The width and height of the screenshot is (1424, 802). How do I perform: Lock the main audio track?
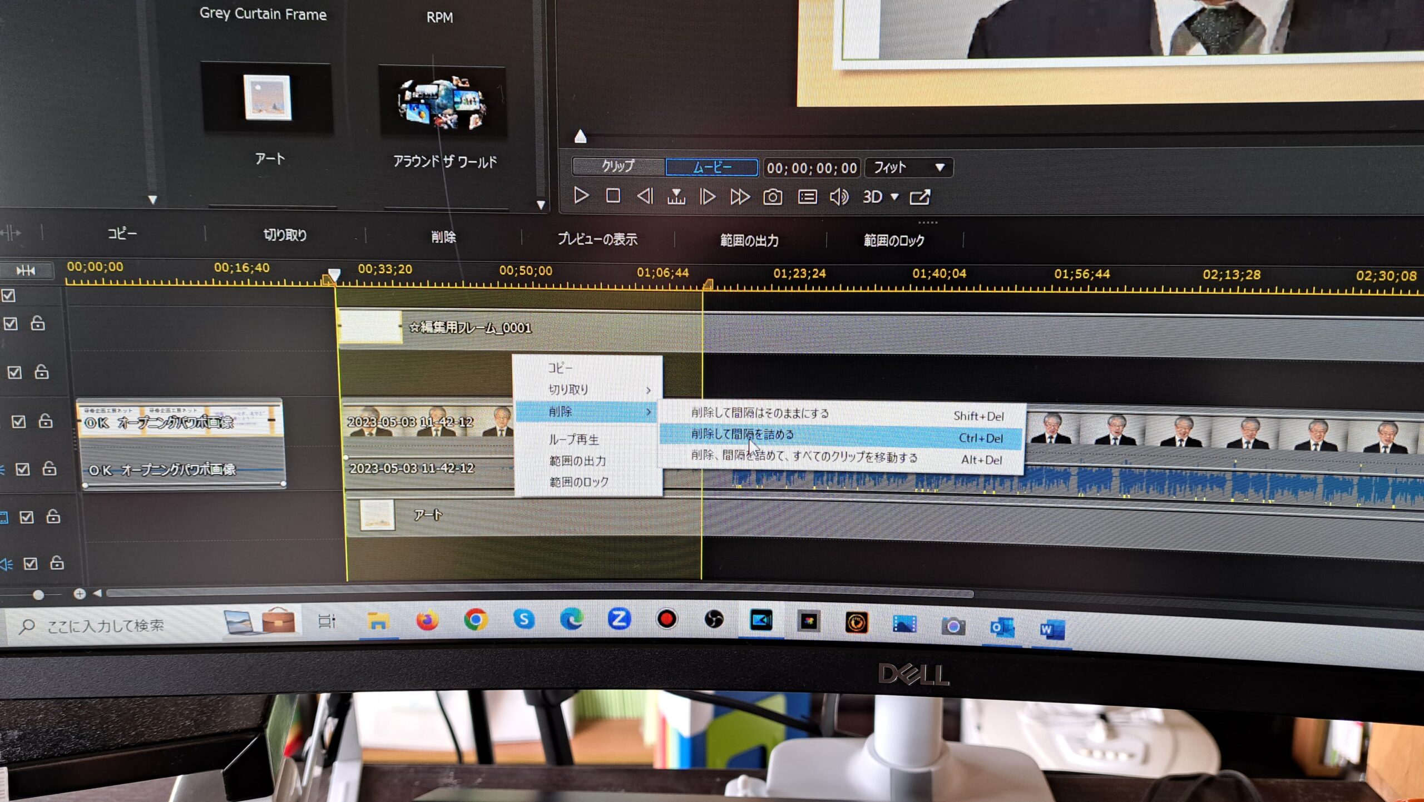[50, 468]
